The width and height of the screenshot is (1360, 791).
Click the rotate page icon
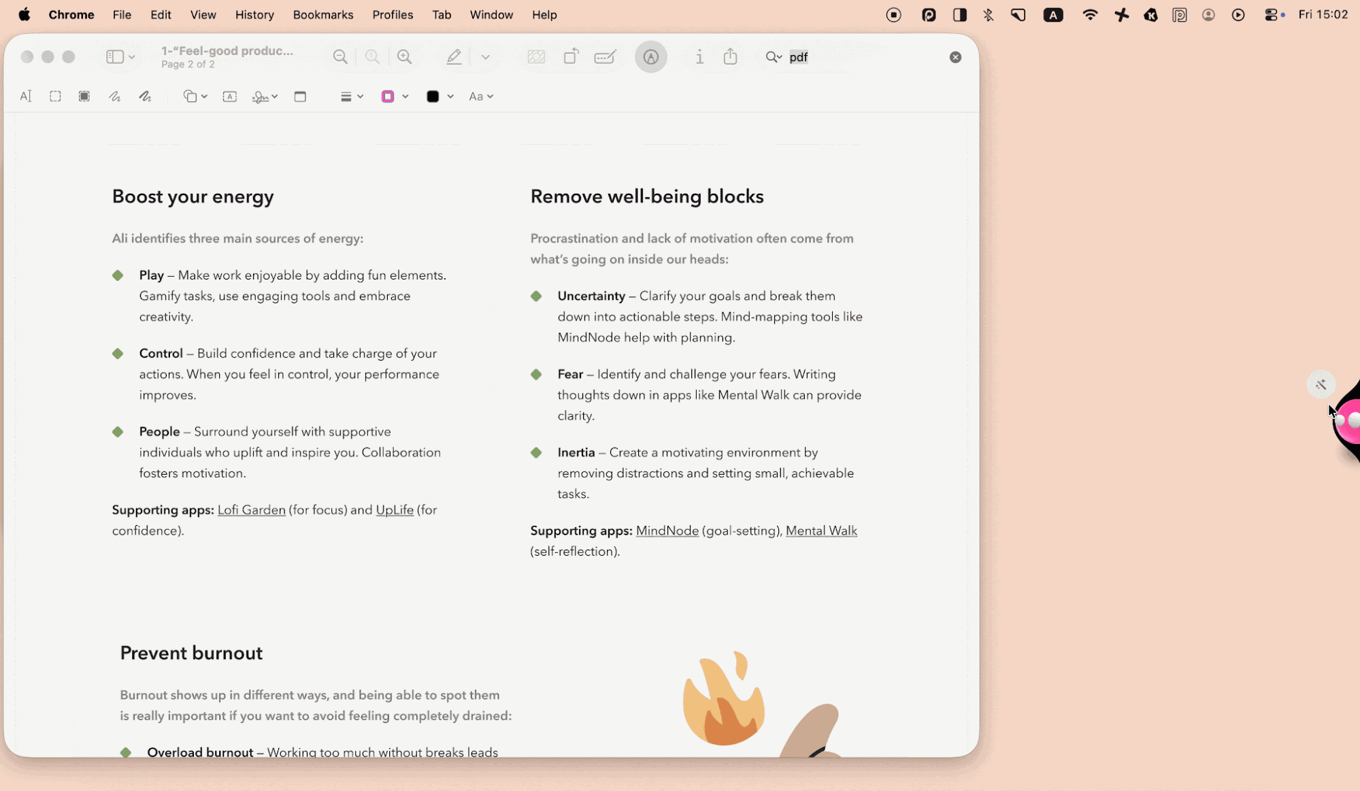pos(571,57)
